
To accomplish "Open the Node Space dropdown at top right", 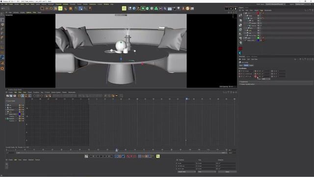I will point(276,4).
